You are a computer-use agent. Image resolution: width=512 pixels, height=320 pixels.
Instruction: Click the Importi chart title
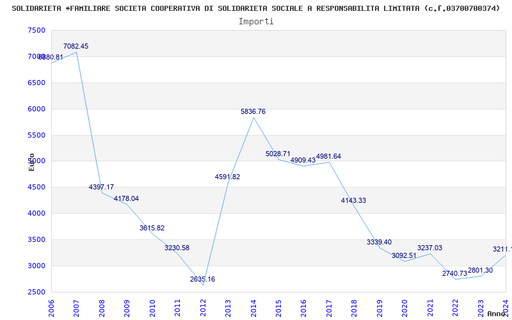tap(256, 22)
